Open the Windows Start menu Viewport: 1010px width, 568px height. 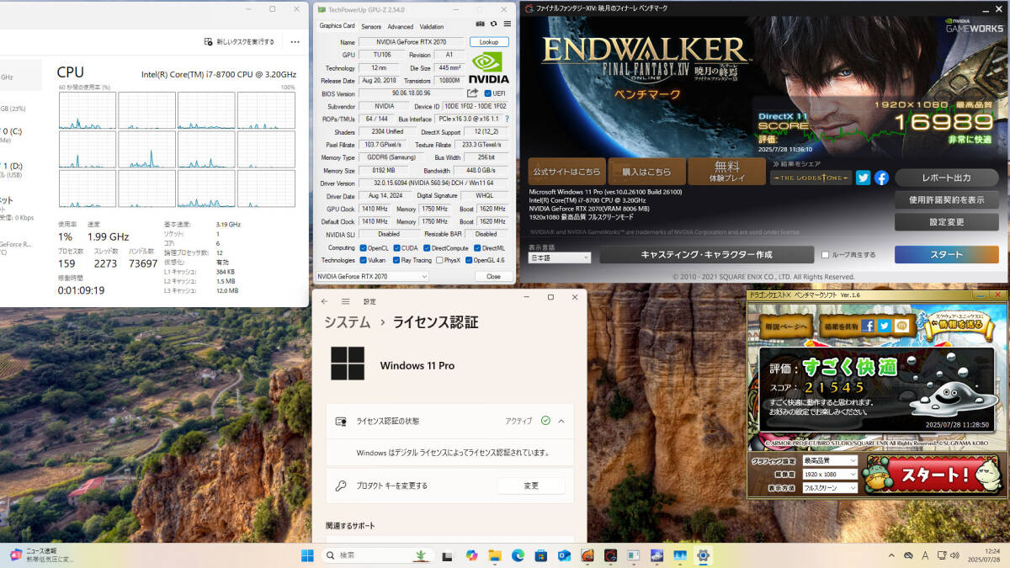point(307,555)
